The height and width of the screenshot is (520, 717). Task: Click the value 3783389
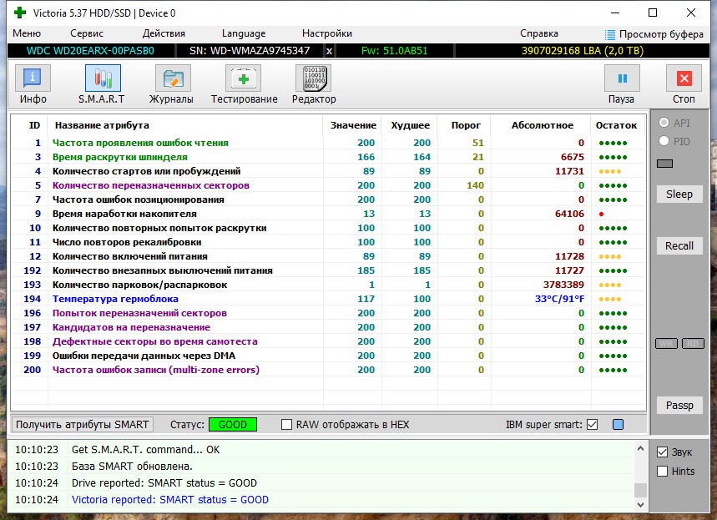563,285
